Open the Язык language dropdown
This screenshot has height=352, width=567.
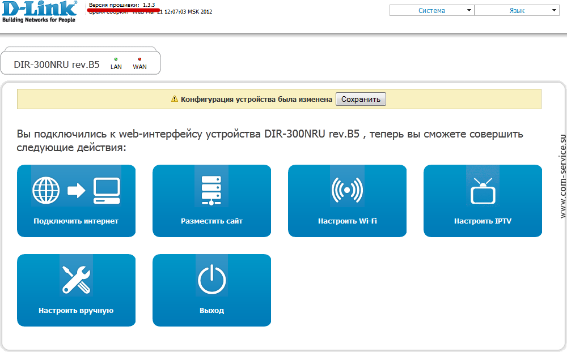tap(517, 11)
